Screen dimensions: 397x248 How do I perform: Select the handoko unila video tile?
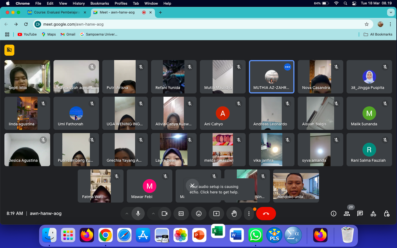click(x=296, y=186)
